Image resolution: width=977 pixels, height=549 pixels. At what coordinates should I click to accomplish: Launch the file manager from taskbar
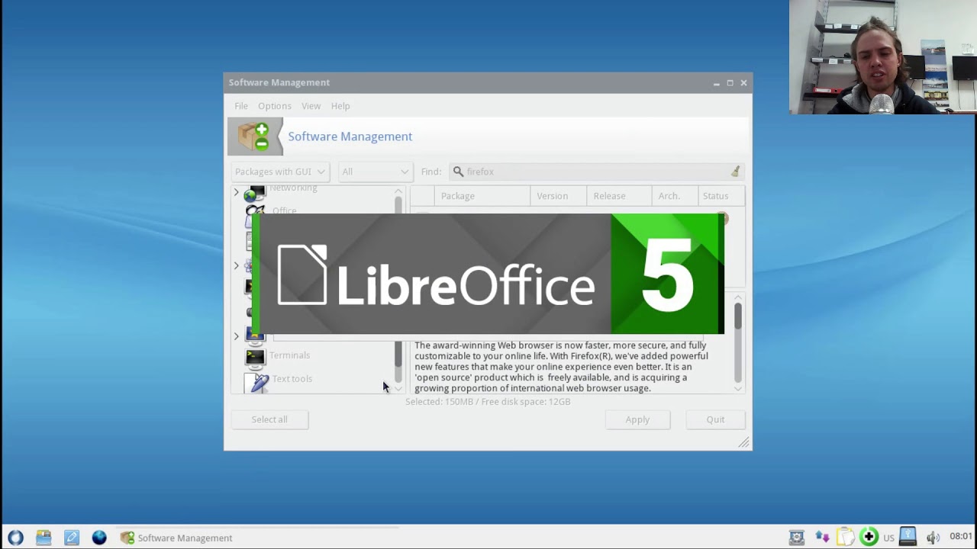(44, 538)
